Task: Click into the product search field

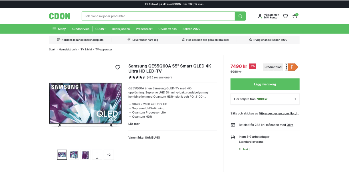Action: point(158,16)
